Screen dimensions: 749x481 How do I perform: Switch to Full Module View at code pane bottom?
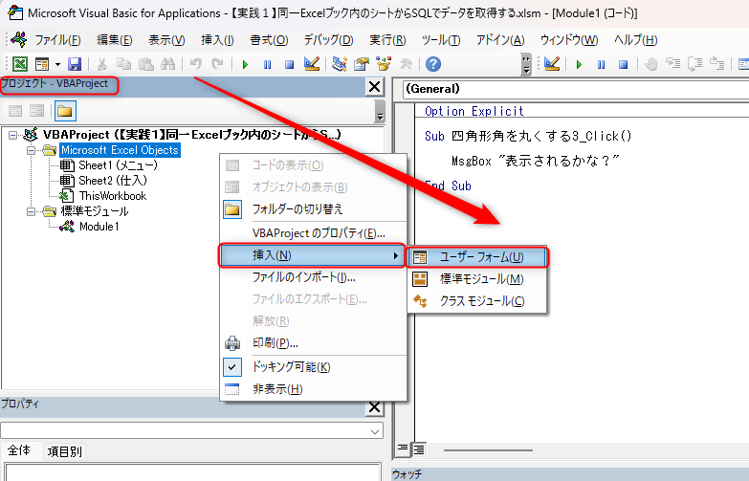click(x=419, y=449)
